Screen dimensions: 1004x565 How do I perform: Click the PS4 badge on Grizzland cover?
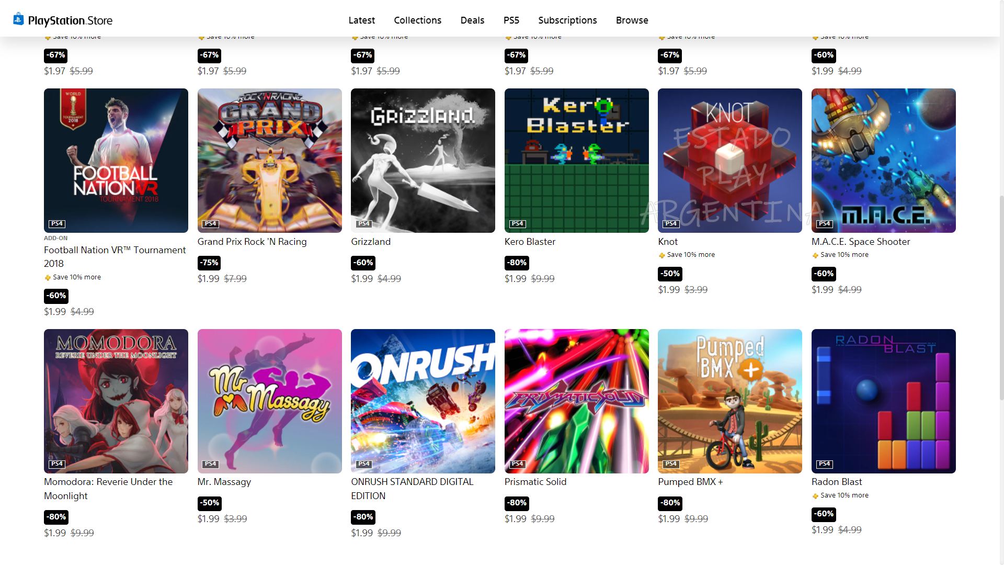(364, 224)
